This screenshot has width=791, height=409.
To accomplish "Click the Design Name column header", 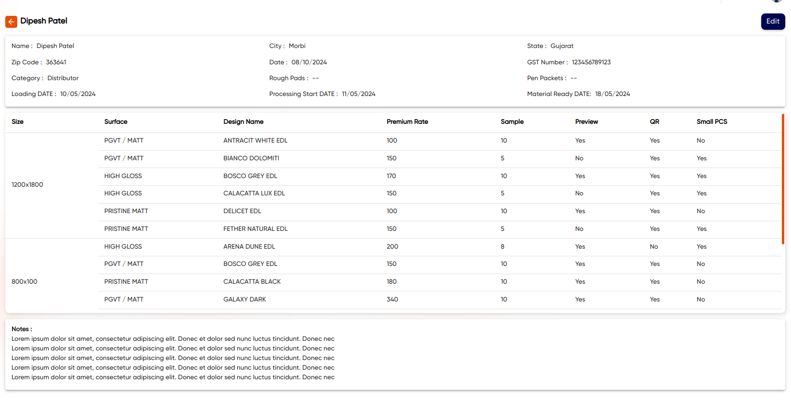I will coord(243,122).
